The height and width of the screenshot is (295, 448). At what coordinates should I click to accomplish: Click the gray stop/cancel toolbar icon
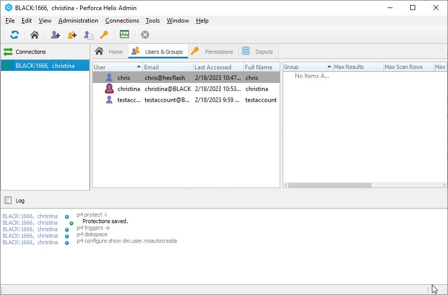click(x=145, y=35)
